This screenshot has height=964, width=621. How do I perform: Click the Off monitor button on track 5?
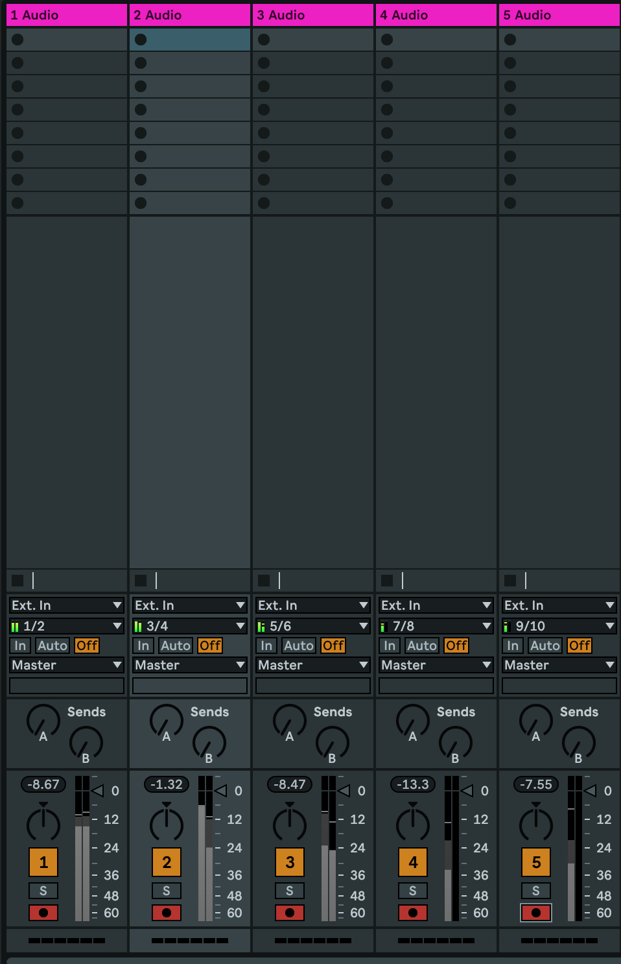[x=579, y=645]
